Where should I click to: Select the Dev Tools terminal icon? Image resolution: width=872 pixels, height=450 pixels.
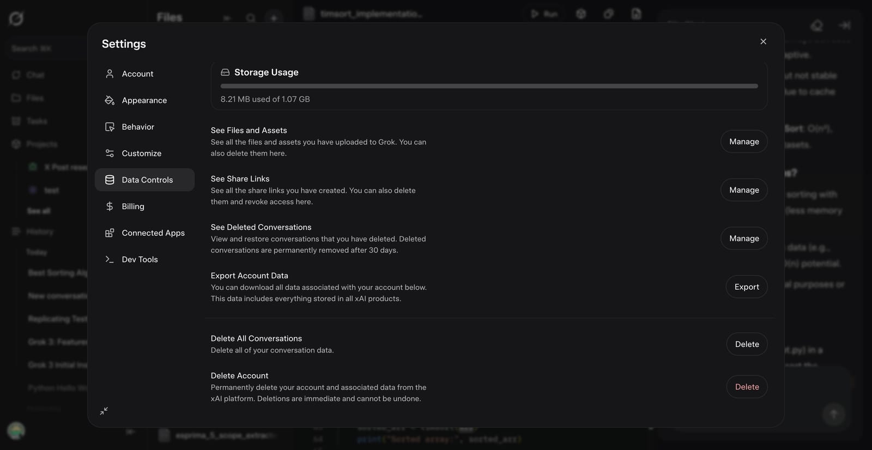coord(110,259)
